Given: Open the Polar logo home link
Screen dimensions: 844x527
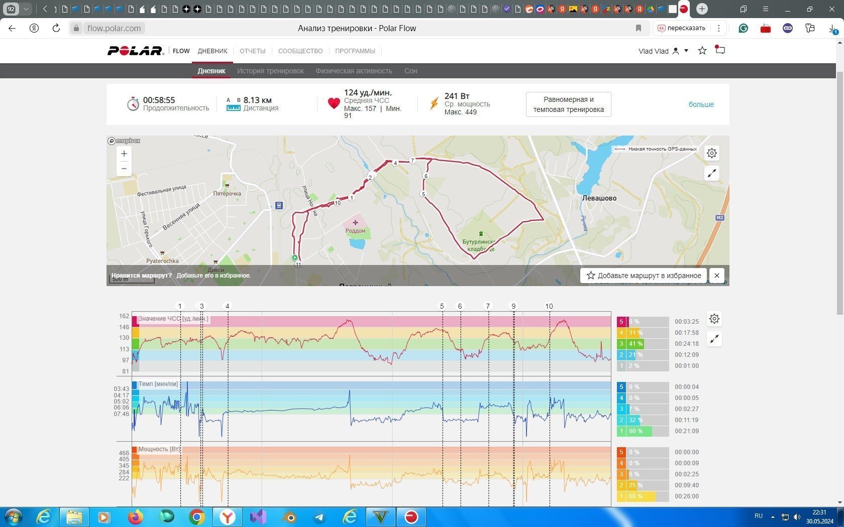Looking at the screenshot, I should [x=136, y=51].
